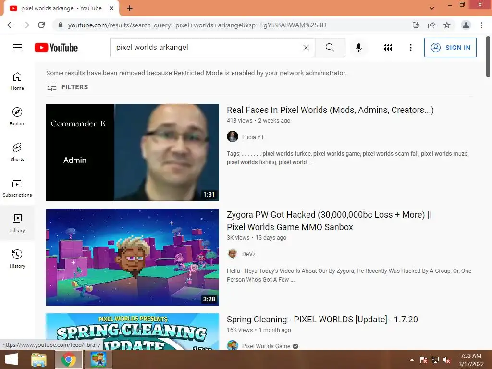492x369 pixels.
Task: Open the Action Center flag tray icon
Action: pos(424,360)
